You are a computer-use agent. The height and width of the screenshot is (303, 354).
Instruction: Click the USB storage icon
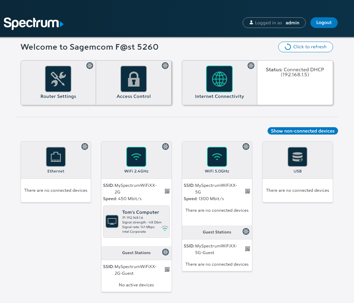click(x=297, y=157)
